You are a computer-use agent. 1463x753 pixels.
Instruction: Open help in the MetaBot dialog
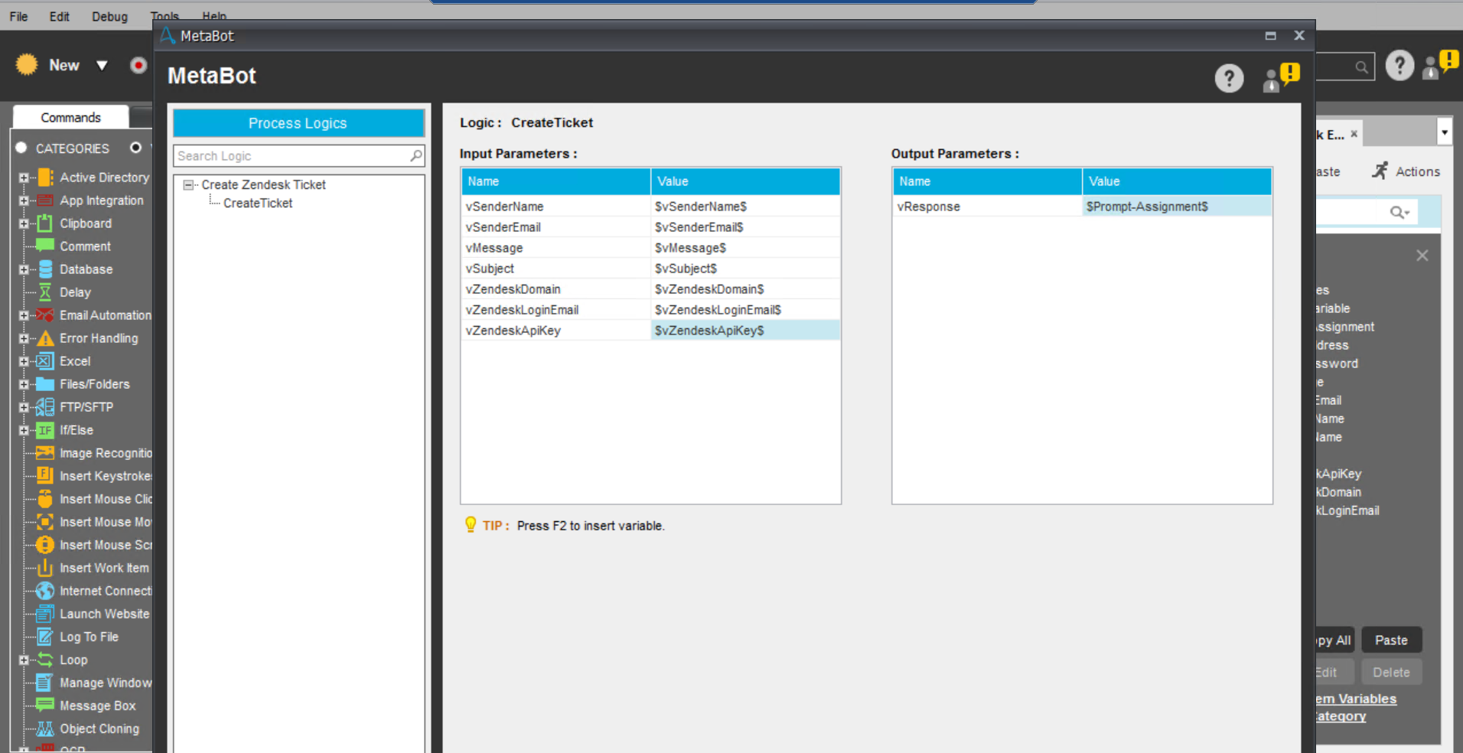[1229, 78]
